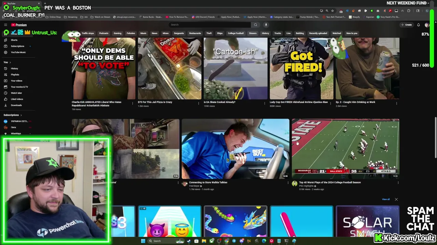The image size is (437, 245).
Task: Dismiss the playables shelf with X
Action: click(396, 199)
